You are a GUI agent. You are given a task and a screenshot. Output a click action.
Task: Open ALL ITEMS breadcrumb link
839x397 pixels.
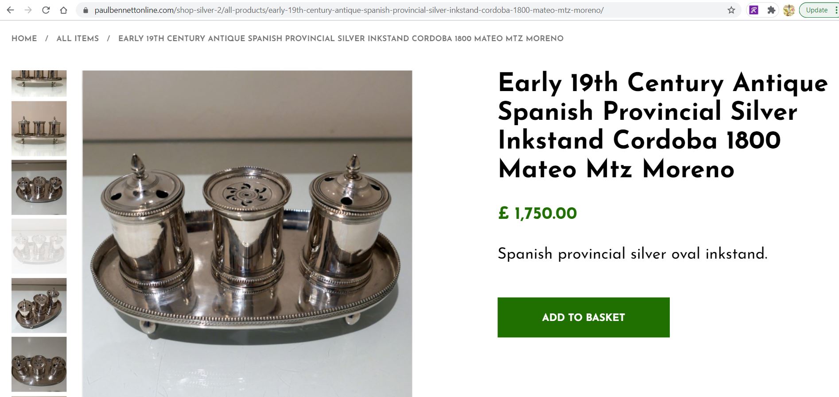click(x=78, y=38)
